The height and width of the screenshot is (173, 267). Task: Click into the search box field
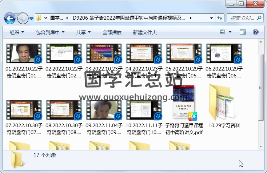pyautogui.click(x=244, y=18)
